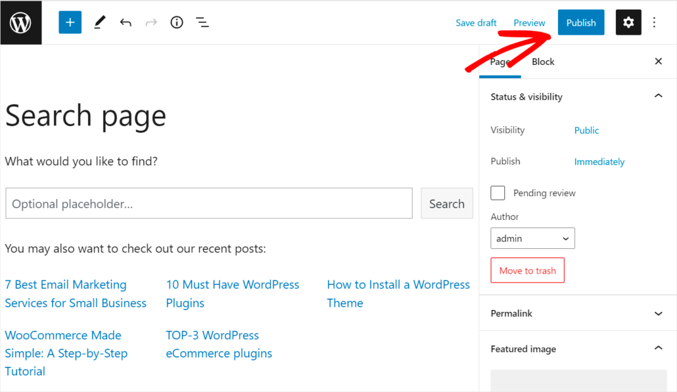Click the Optional placeholder search field
The image size is (677, 392).
click(208, 203)
